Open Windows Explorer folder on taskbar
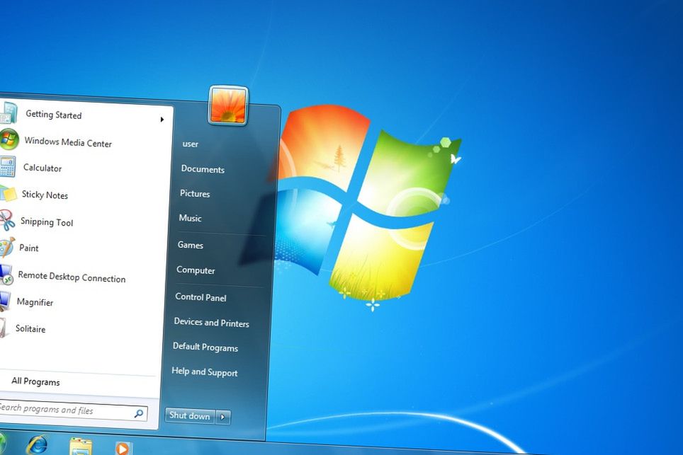Viewport: 683px width, 455px height. [81, 447]
